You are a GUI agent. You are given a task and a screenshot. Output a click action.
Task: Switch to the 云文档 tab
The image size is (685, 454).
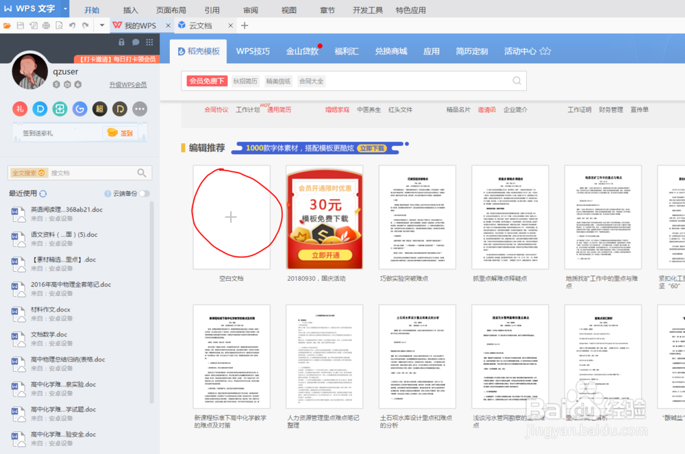point(200,26)
